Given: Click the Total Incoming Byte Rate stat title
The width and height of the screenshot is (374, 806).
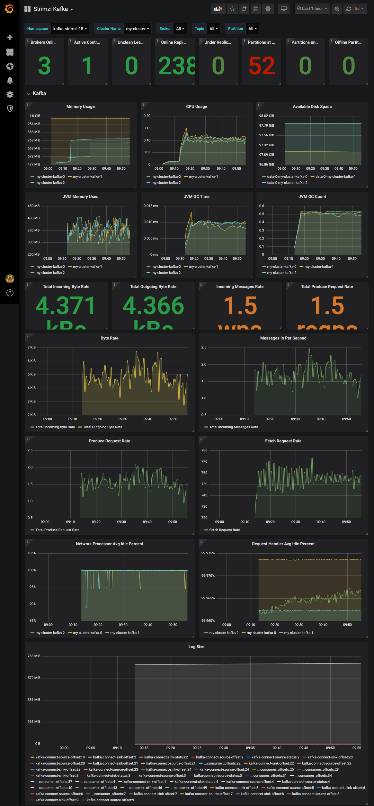Looking at the screenshot, I should point(66,287).
